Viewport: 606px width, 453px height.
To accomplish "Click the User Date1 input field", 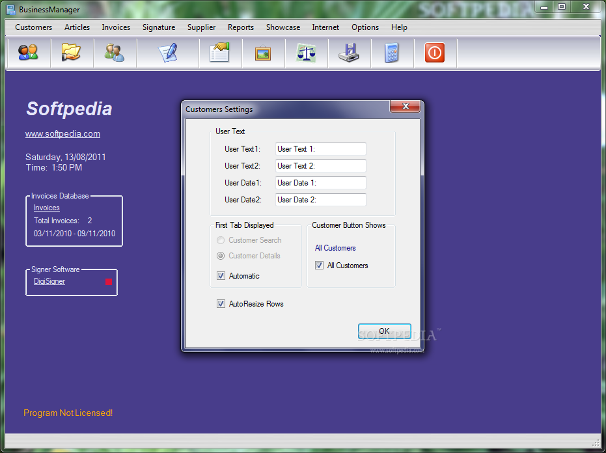I will pos(321,183).
